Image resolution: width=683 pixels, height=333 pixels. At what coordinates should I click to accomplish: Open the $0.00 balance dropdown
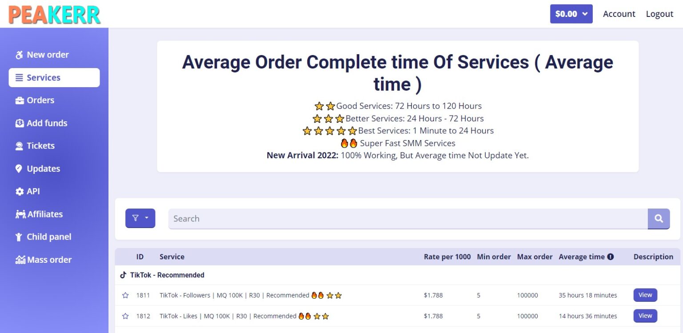pos(571,14)
